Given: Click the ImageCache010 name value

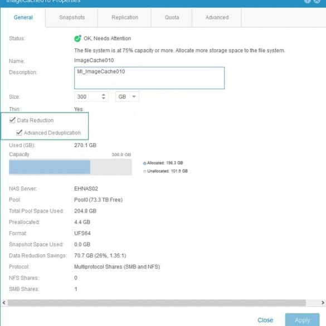Looking at the screenshot, I should (x=94, y=61).
